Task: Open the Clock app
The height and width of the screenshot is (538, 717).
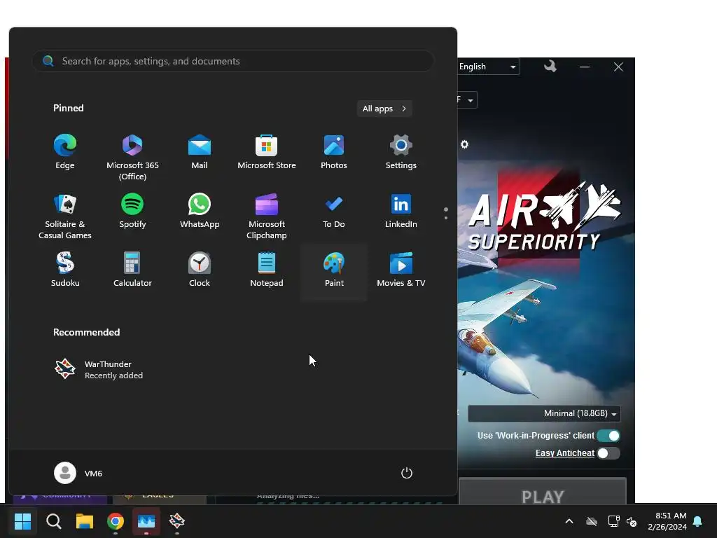Action: [x=200, y=270]
